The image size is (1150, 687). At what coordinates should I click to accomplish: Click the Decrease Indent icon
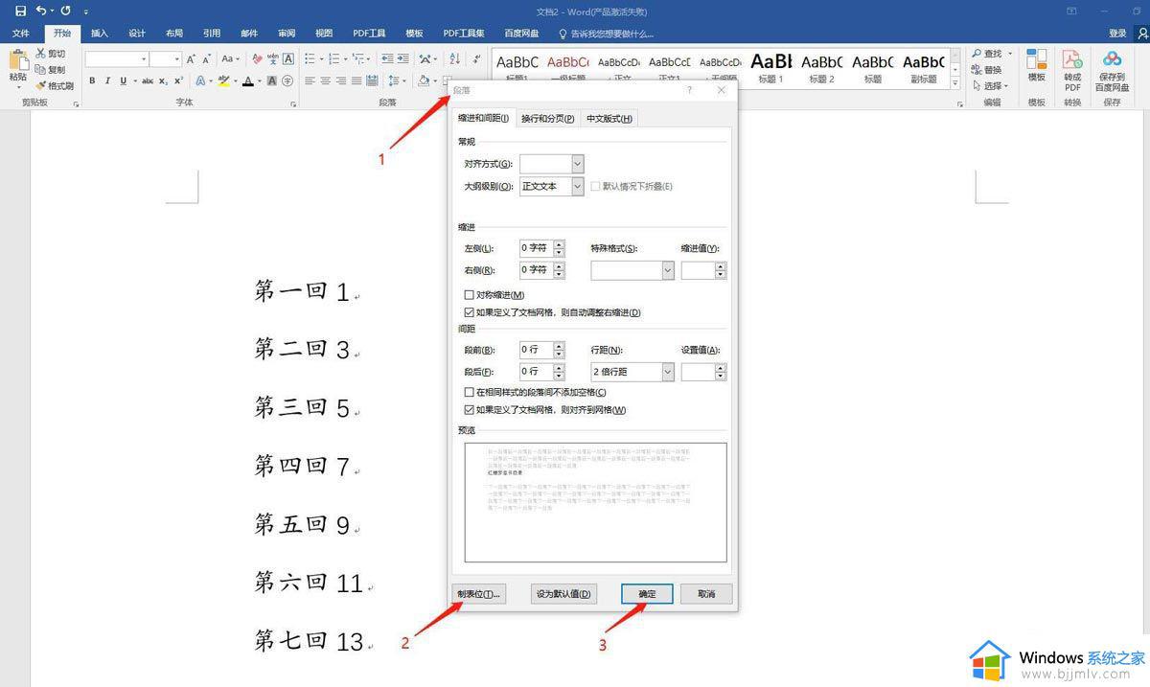tap(385, 59)
